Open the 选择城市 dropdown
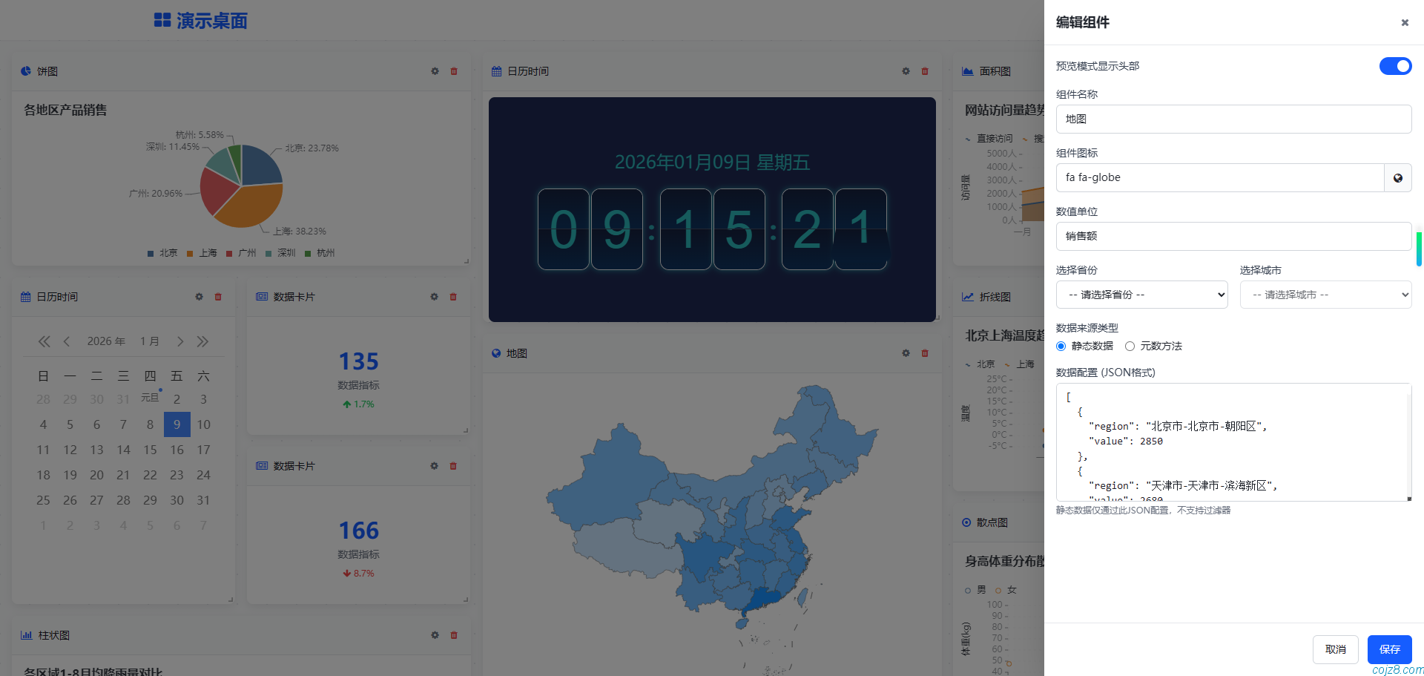This screenshot has height=676, width=1424. [x=1325, y=295]
